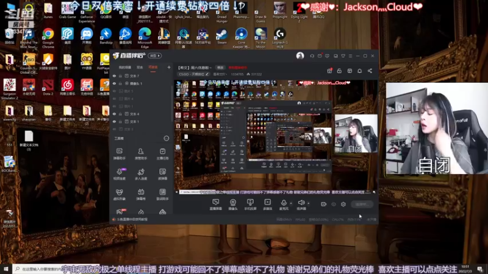Add a 直播屏幕 screen capture source
Viewport: 488px width, 274px height.
215,205
